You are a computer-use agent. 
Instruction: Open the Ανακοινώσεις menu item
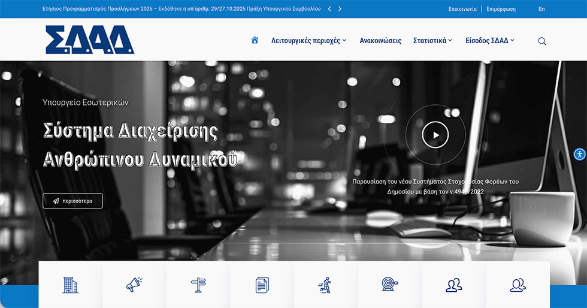coord(380,41)
